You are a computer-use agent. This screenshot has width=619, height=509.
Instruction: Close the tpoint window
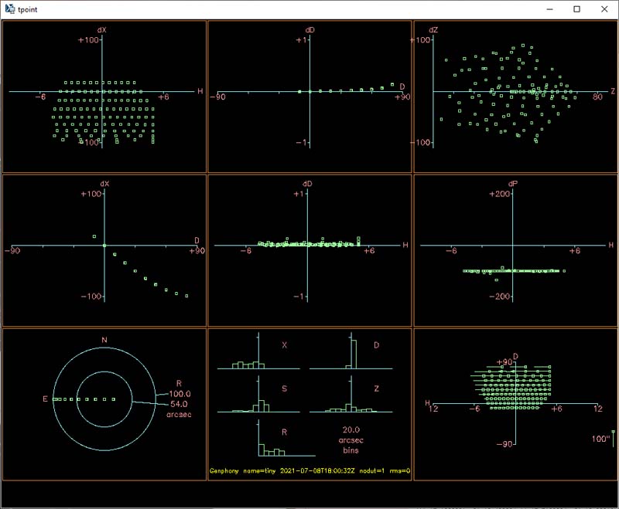click(604, 8)
